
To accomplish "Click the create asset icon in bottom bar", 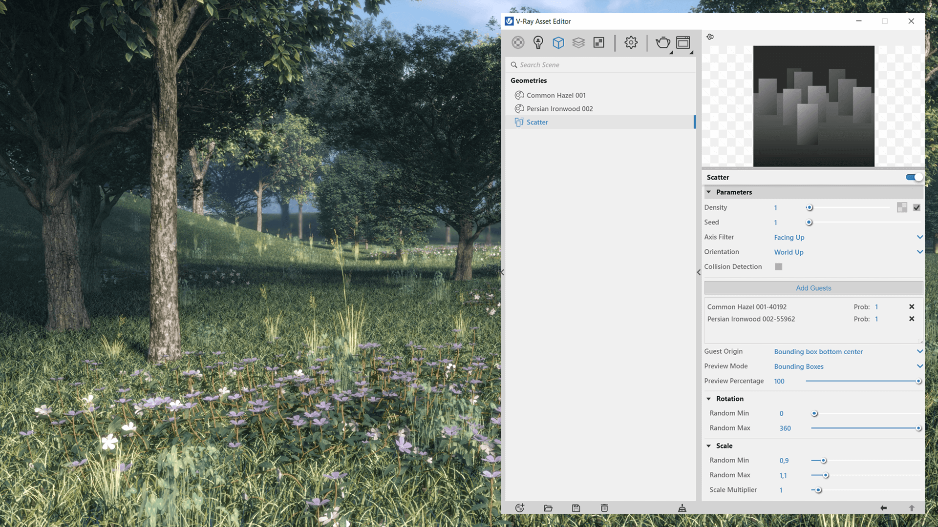I will pos(519,508).
